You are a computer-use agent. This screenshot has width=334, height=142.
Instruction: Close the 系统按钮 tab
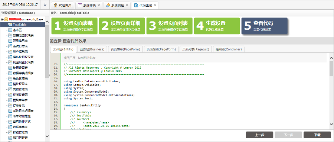[x=127, y=5]
